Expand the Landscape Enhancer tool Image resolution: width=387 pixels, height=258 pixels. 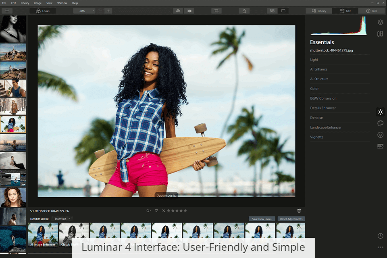340,127
